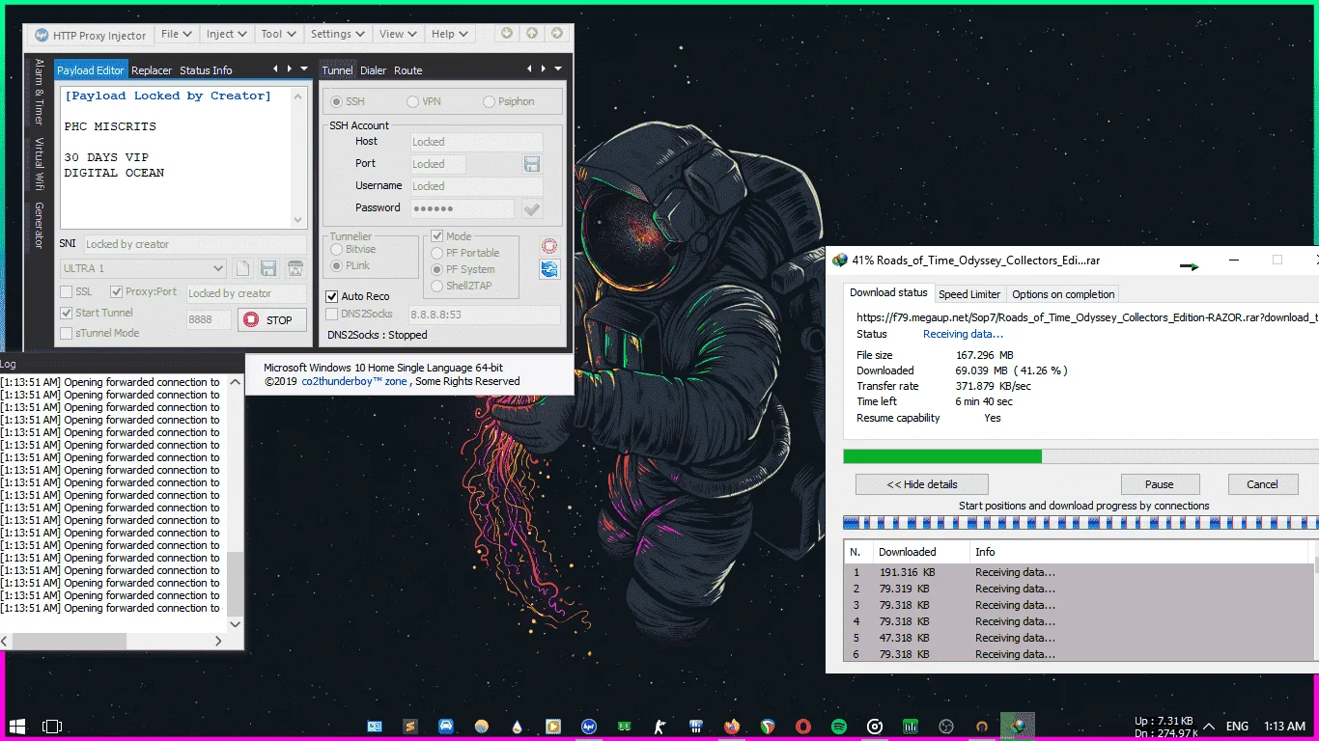1319x741 pixels.
Task: Open the View dropdown menu
Action: (x=398, y=34)
